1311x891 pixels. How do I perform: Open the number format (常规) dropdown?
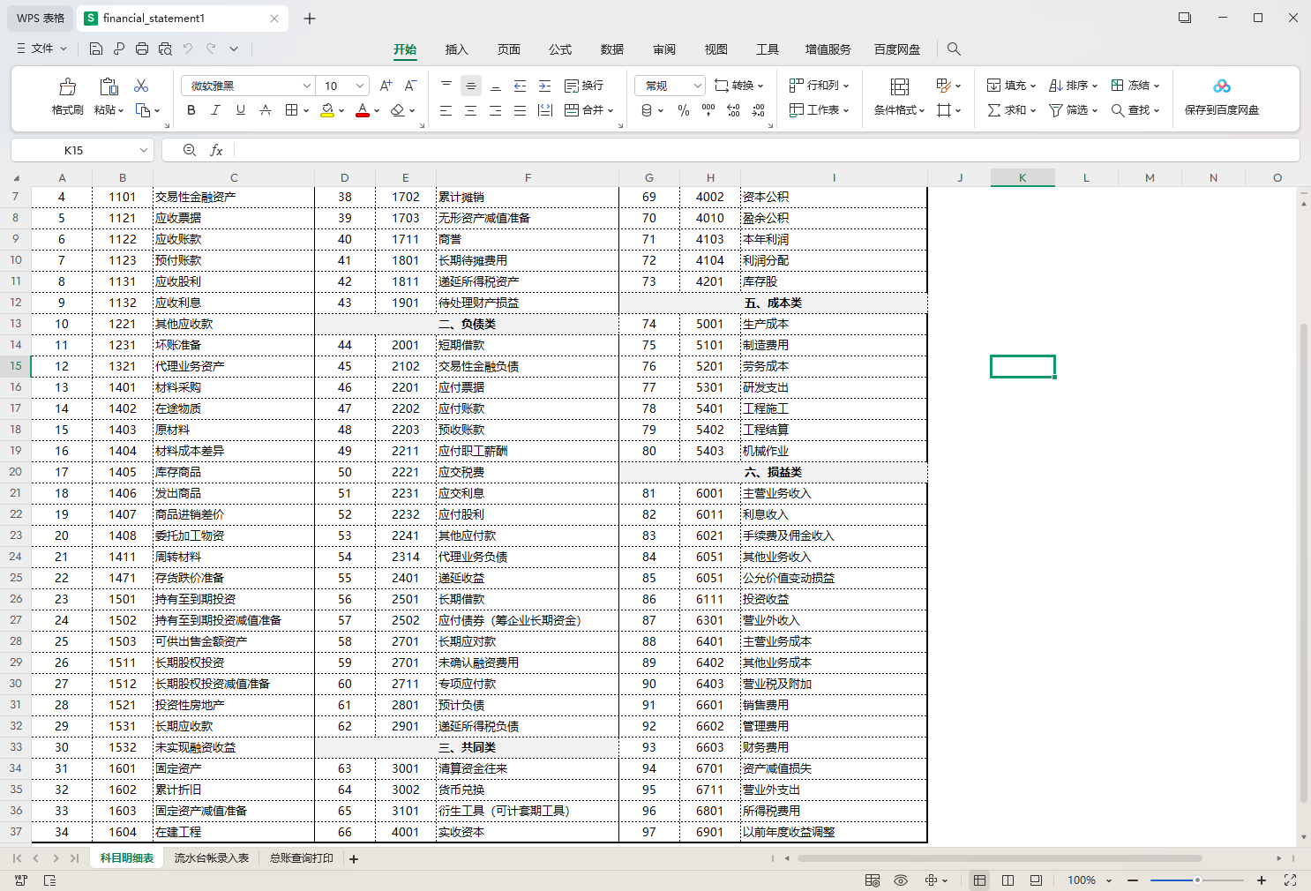pos(697,86)
